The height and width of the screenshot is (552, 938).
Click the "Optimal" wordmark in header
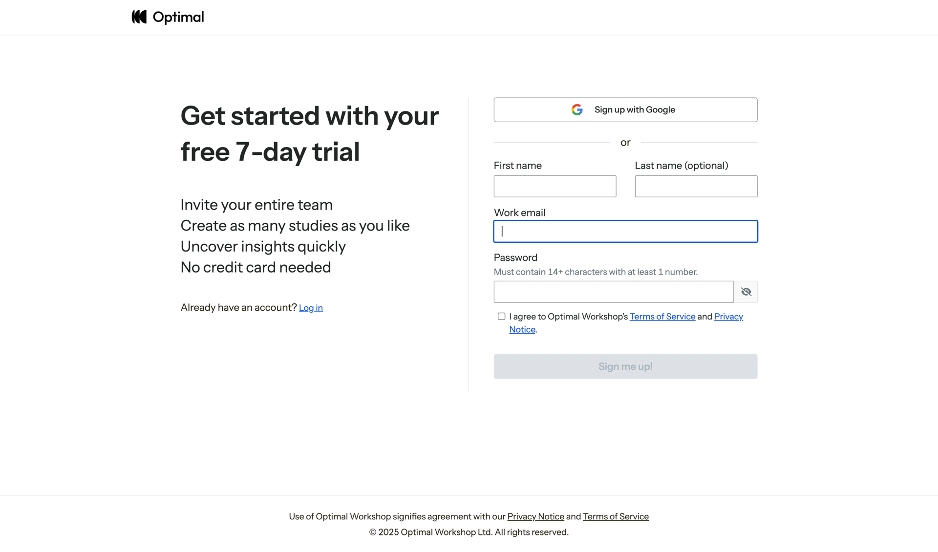click(178, 17)
